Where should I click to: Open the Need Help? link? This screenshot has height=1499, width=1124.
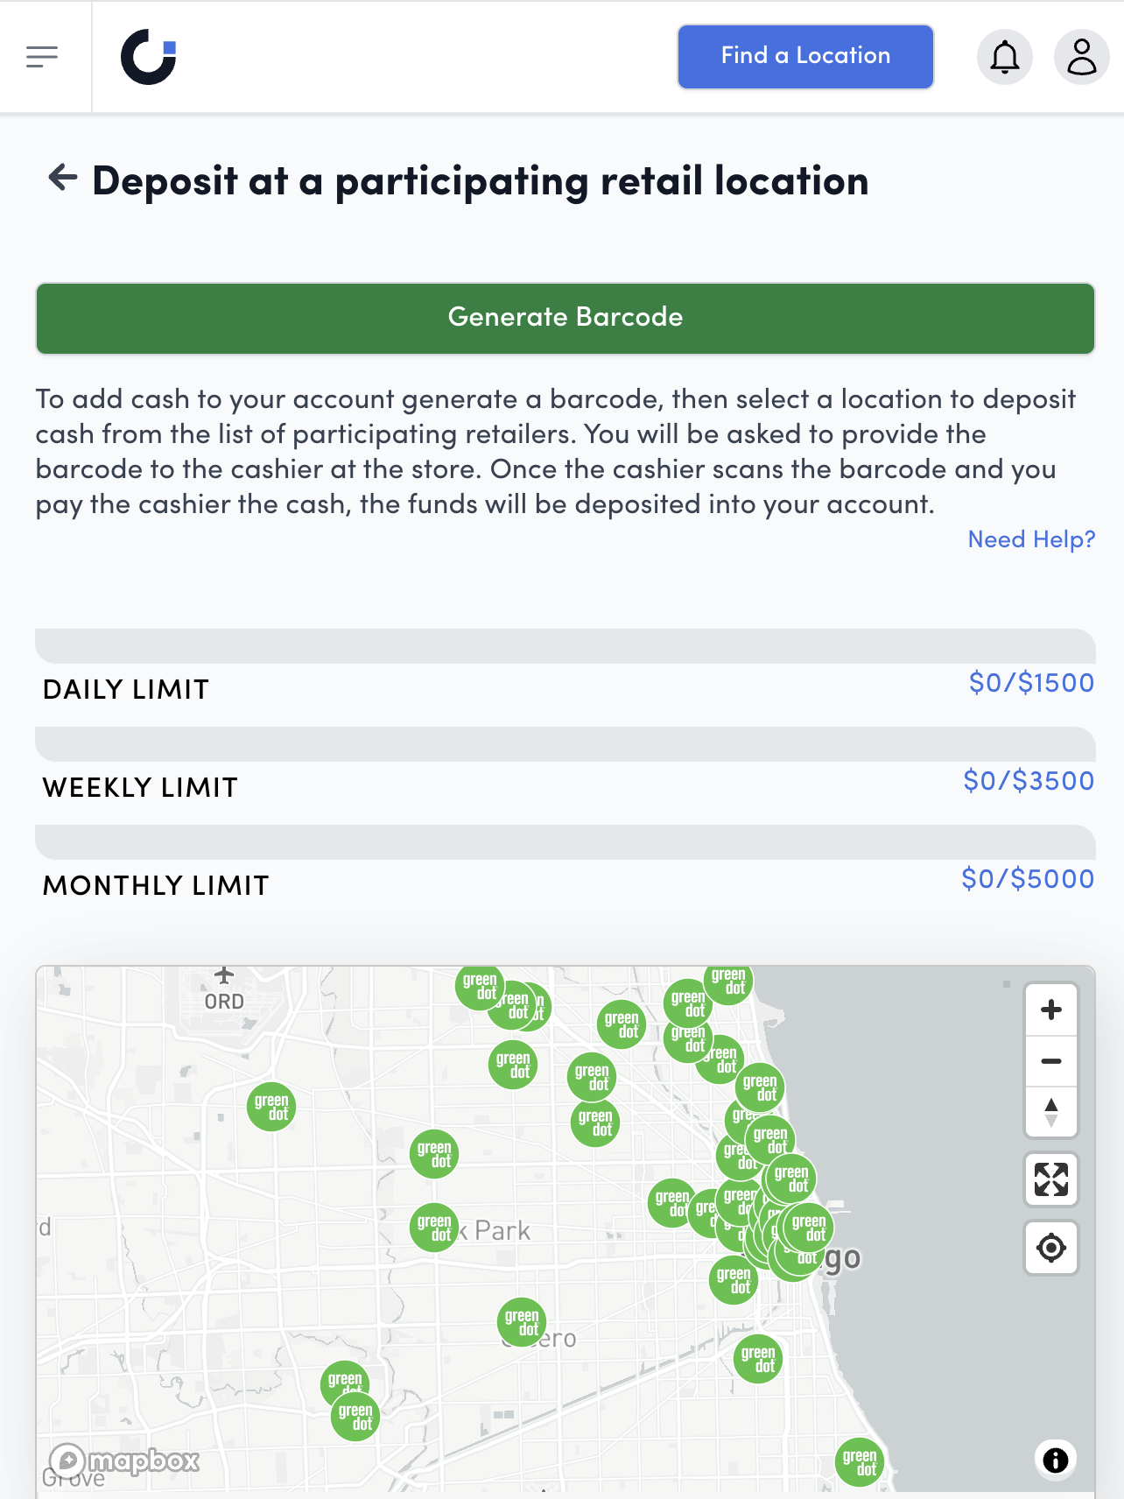tap(1031, 539)
